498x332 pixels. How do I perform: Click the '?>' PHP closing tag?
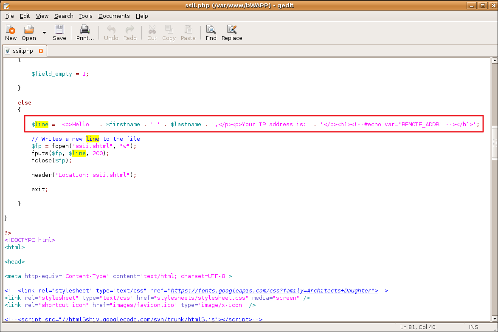[x=8, y=233]
